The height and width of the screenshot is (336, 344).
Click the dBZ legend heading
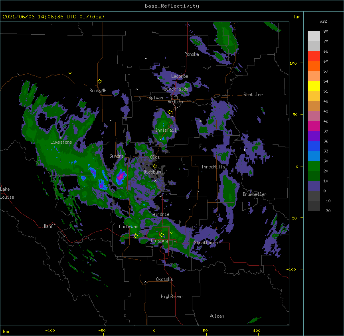(x=323, y=21)
